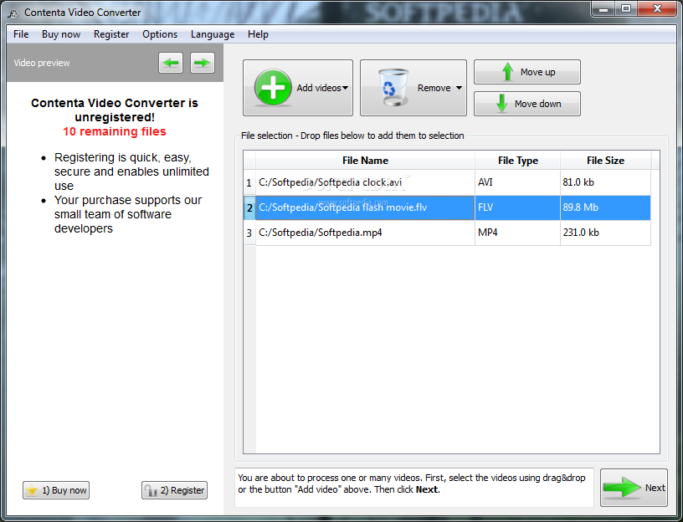Click the Contenta app icon in title bar

(13, 13)
